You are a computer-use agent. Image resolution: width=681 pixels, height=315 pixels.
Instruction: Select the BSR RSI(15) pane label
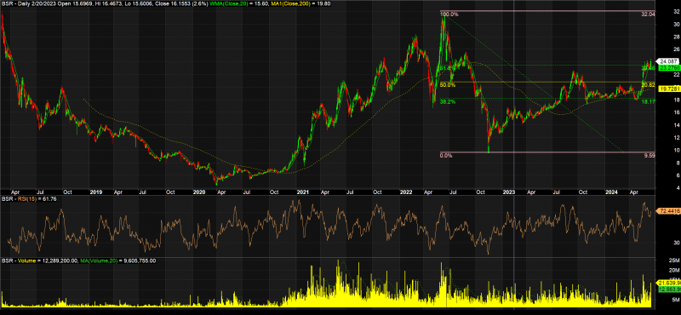tap(18, 198)
